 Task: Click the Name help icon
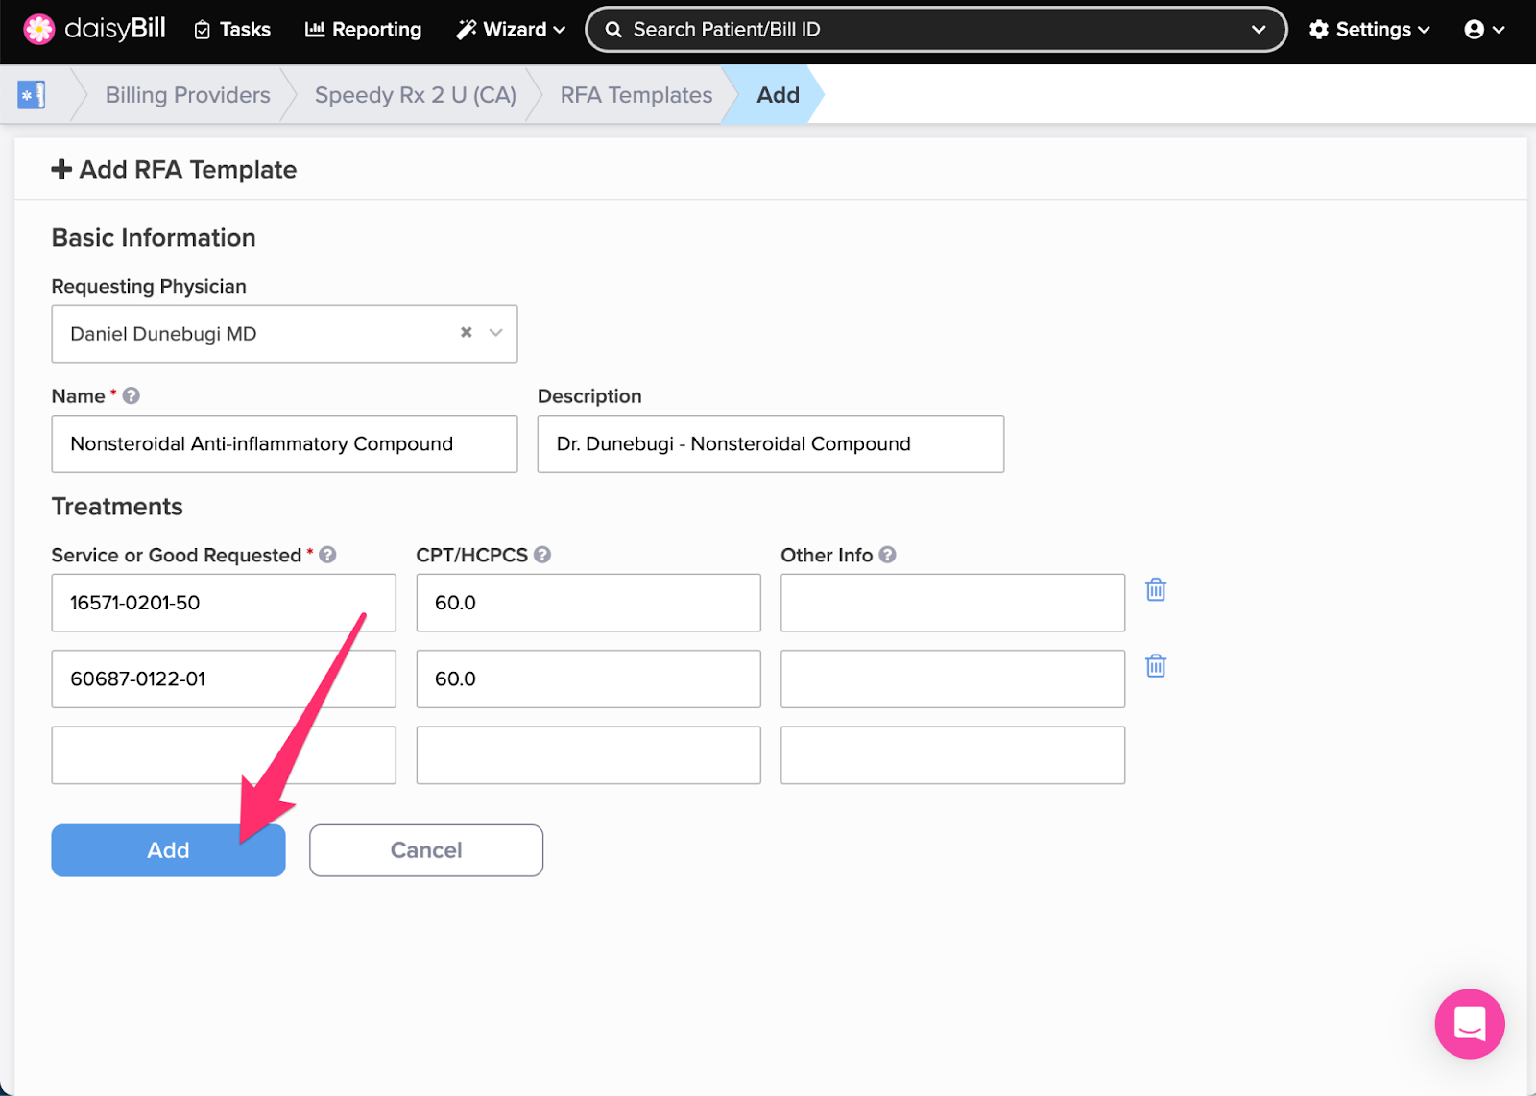(x=132, y=395)
